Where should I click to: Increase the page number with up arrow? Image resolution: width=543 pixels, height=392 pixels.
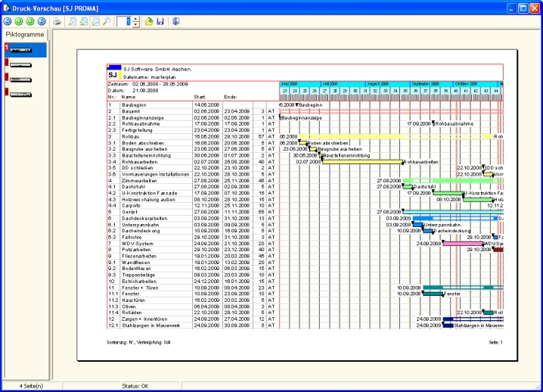point(136,18)
